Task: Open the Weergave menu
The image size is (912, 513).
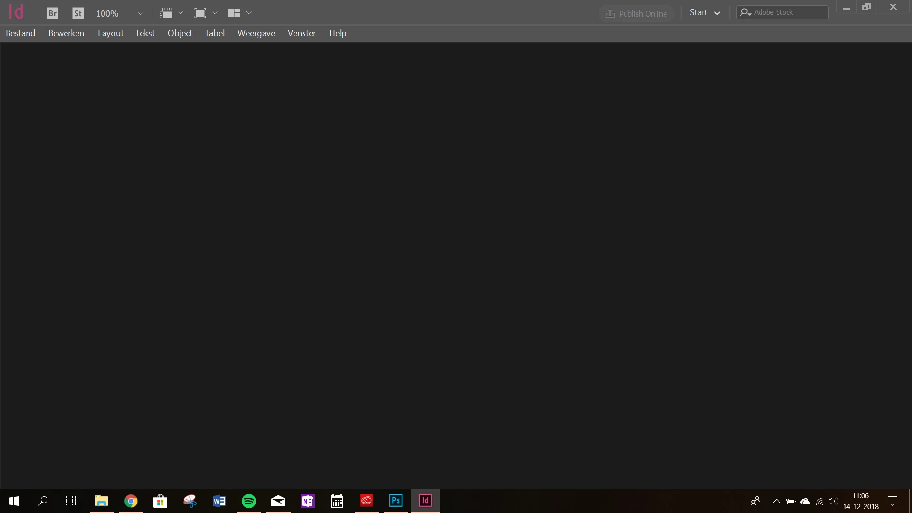Action: pyautogui.click(x=256, y=33)
